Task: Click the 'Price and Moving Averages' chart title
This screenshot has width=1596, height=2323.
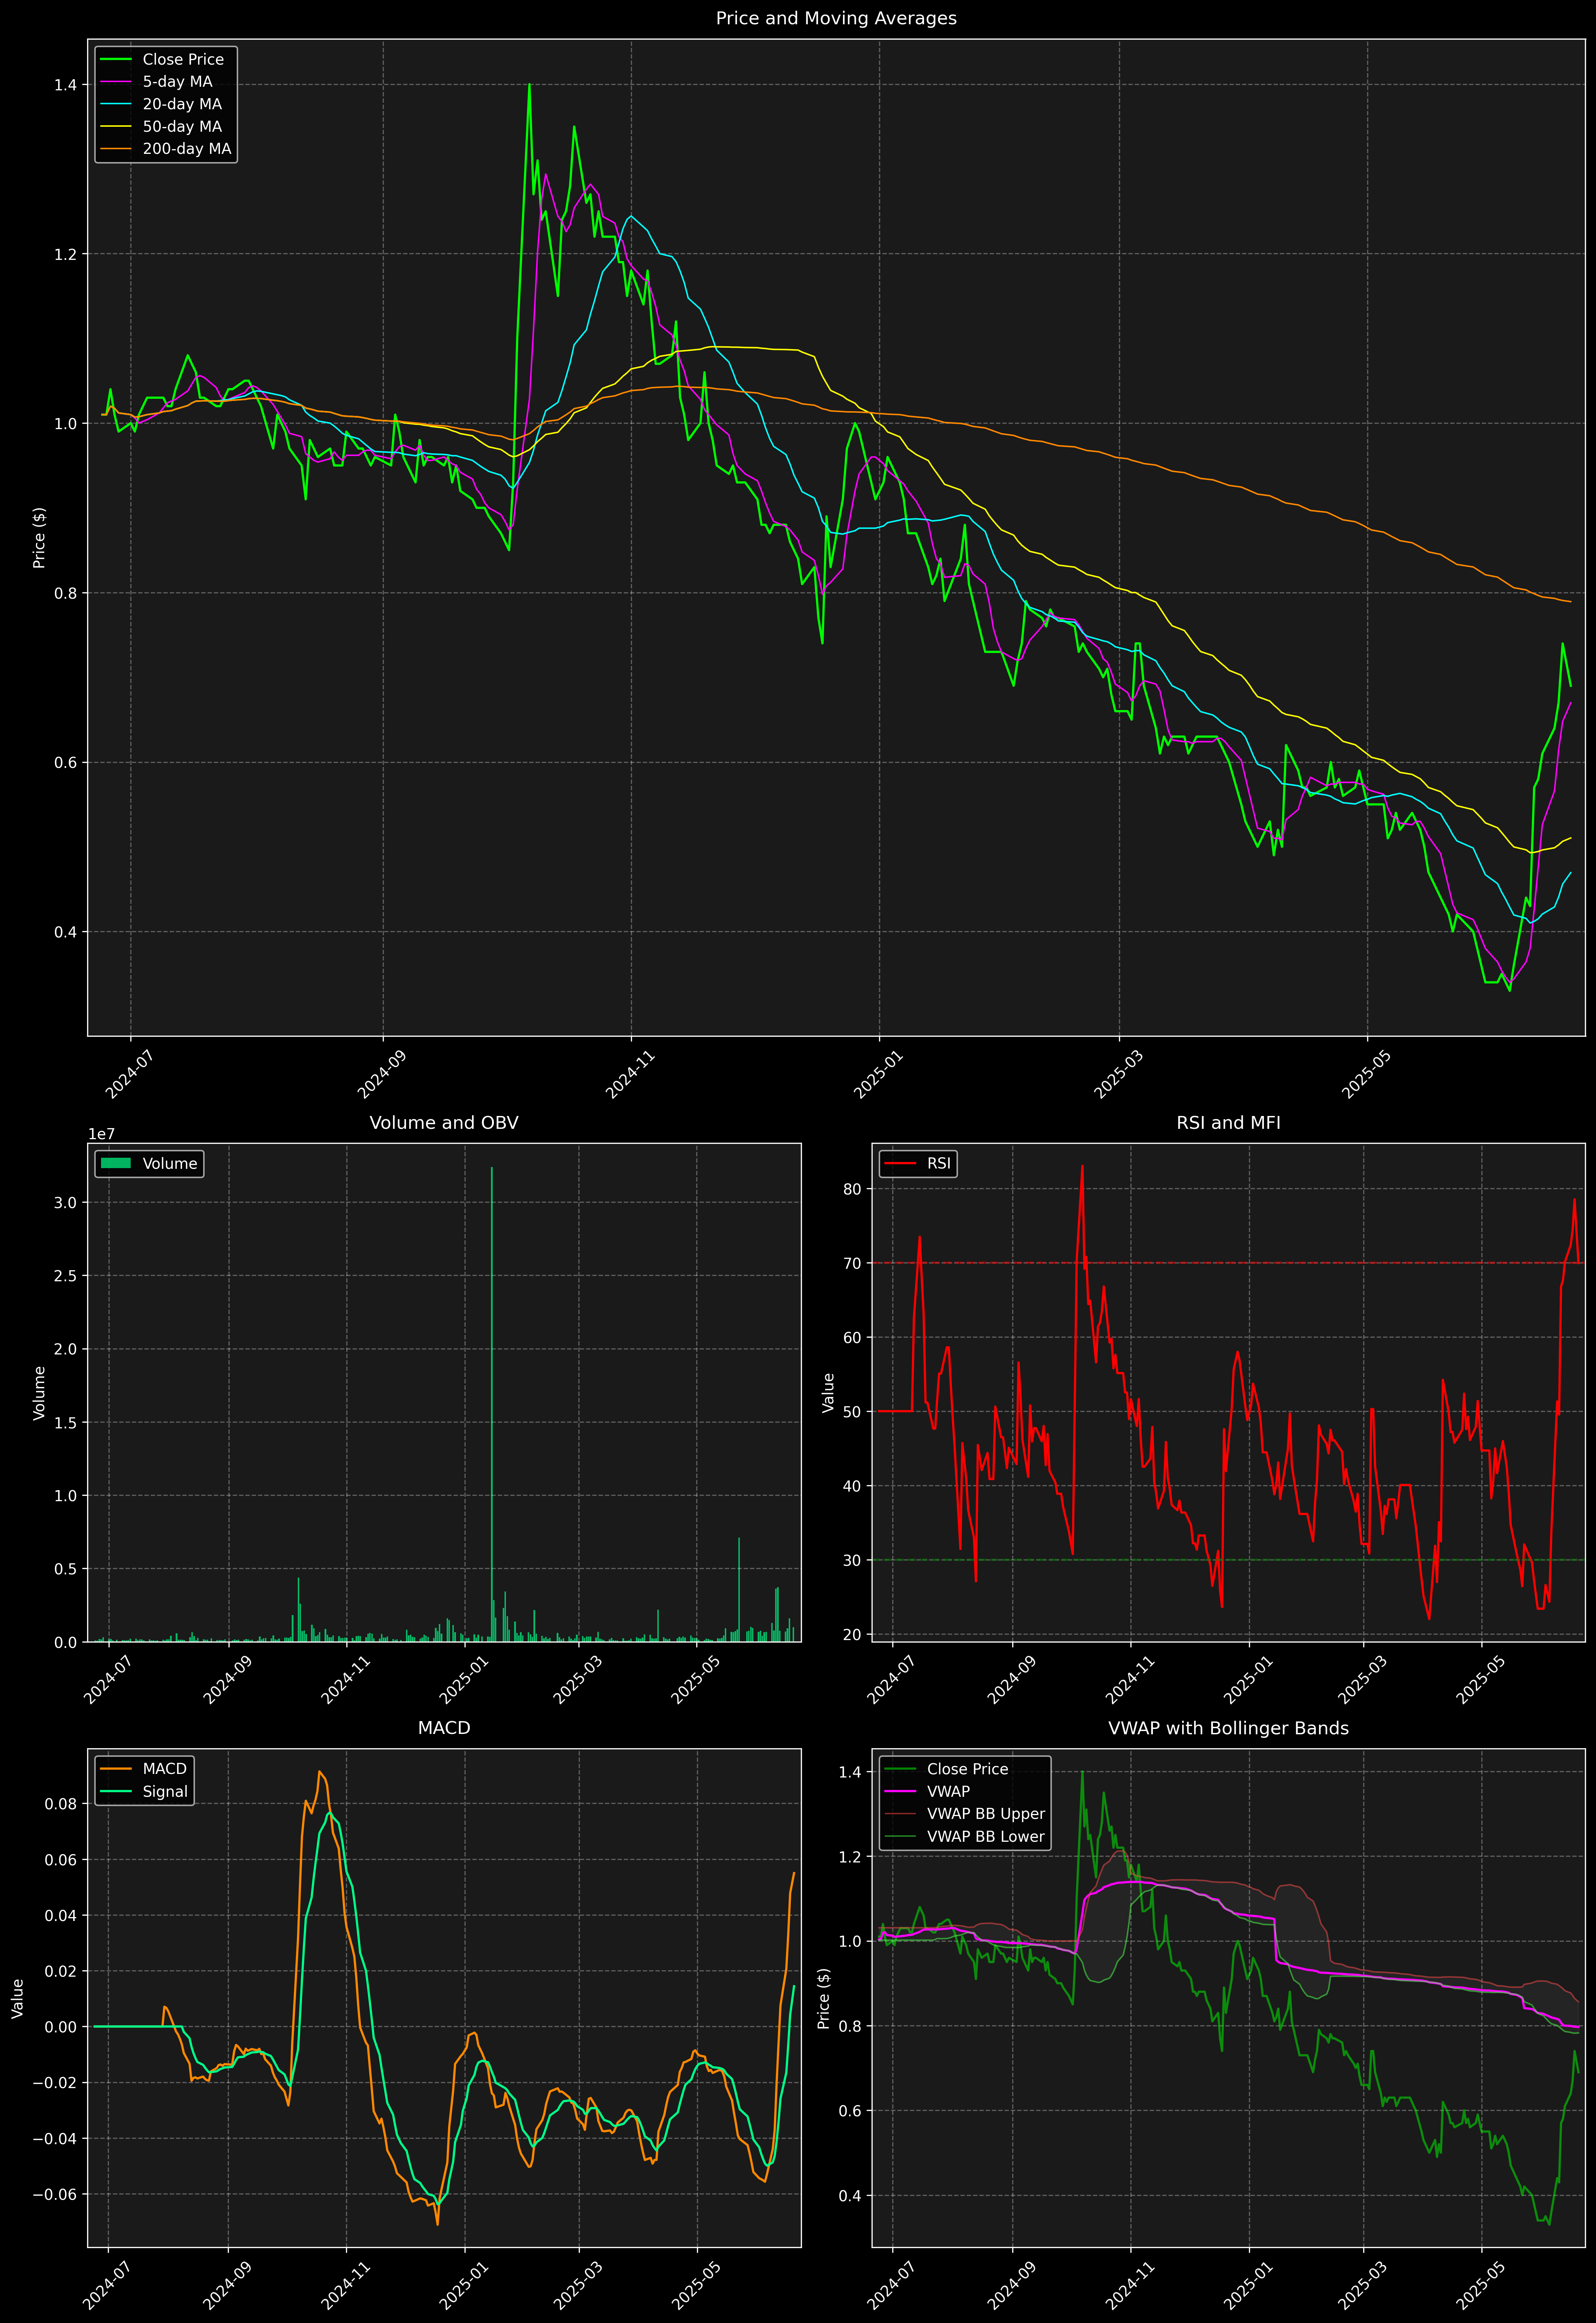Action: 836,18
